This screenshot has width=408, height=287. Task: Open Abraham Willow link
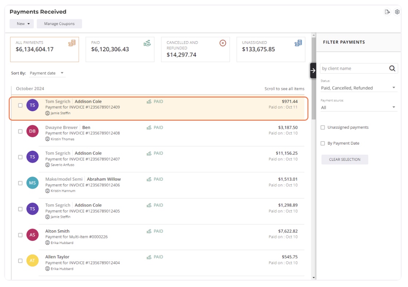(x=104, y=179)
